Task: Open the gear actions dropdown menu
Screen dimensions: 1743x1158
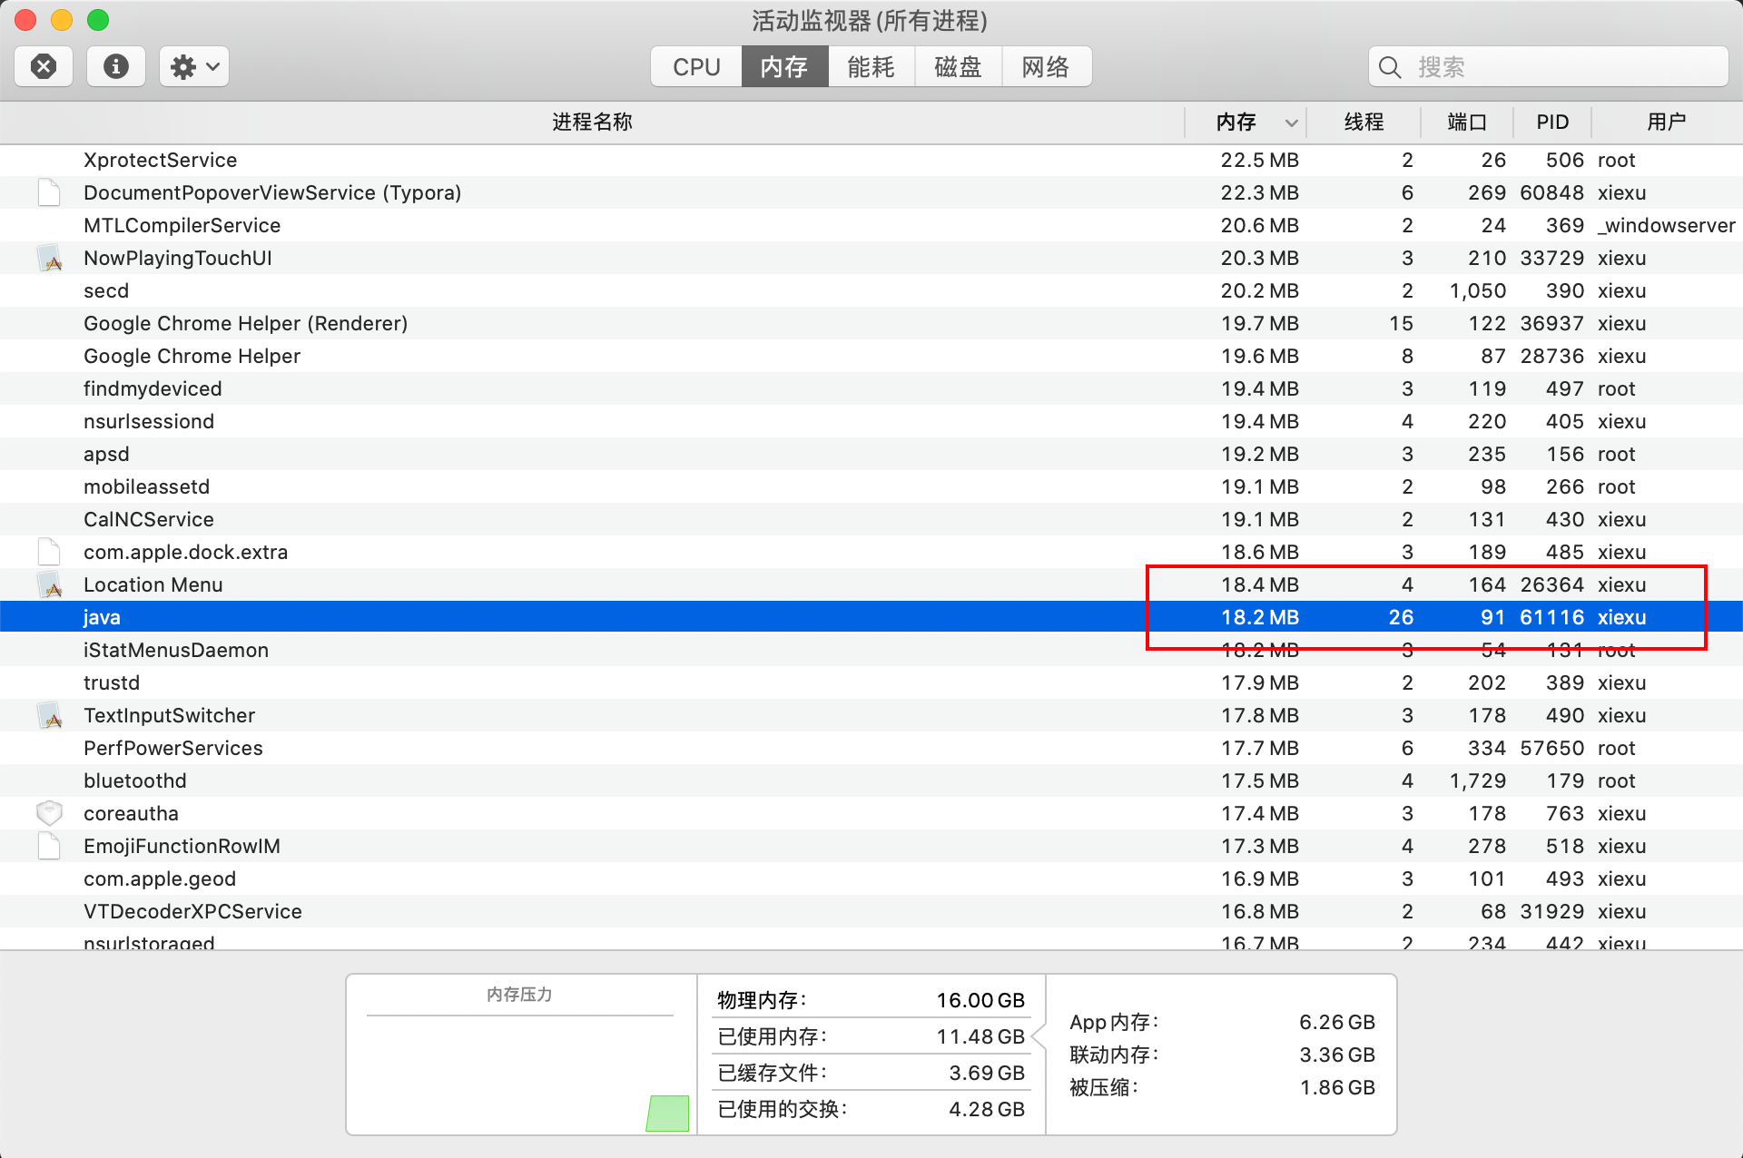Action: coord(194,66)
